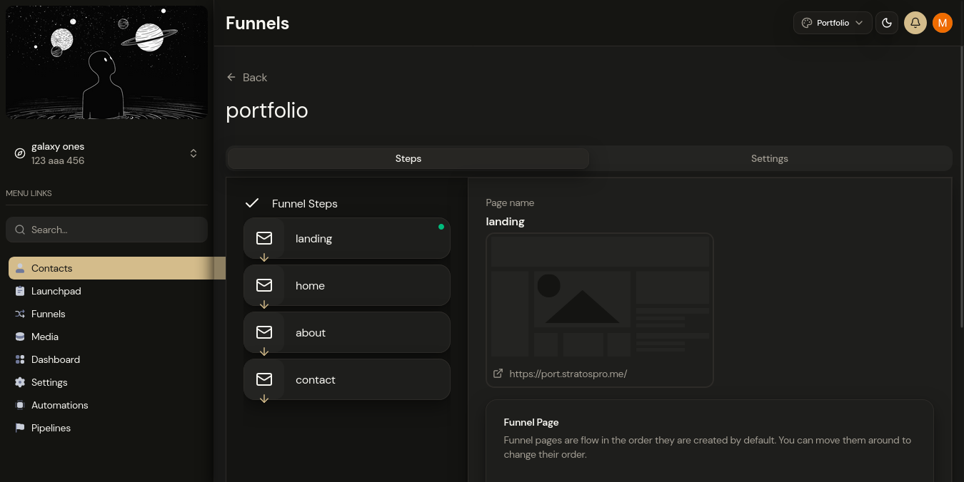Click the Automations chip icon

pos(20,405)
